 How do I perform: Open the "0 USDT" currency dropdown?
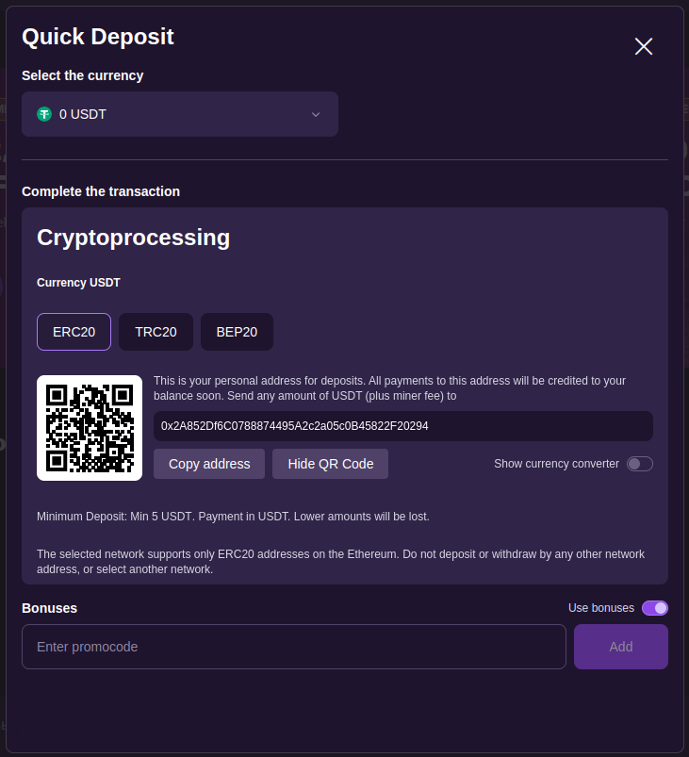pos(179,114)
